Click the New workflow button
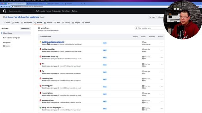The width and height of the screenshot is (202, 113). (x=25, y=28)
